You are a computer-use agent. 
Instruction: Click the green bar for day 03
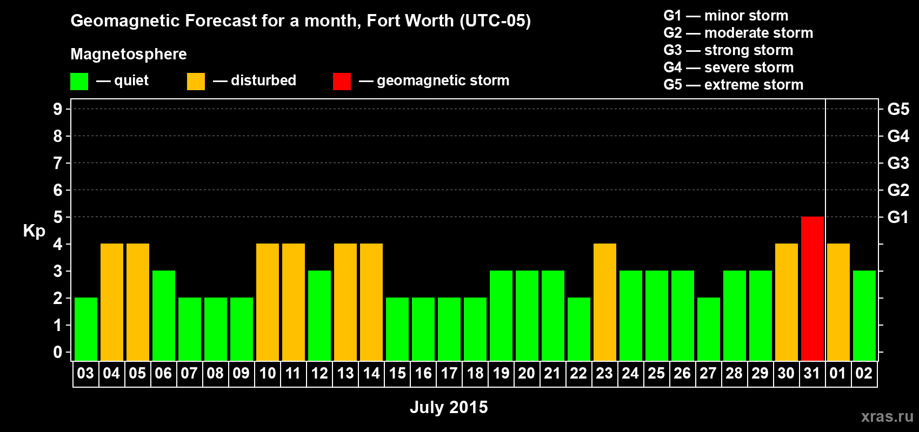(x=86, y=329)
